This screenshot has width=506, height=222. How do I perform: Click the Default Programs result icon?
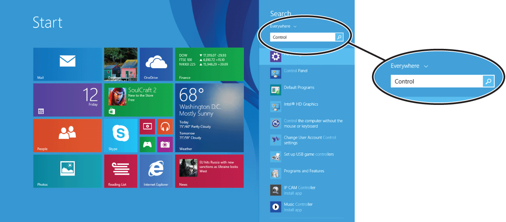pyautogui.click(x=275, y=90)
